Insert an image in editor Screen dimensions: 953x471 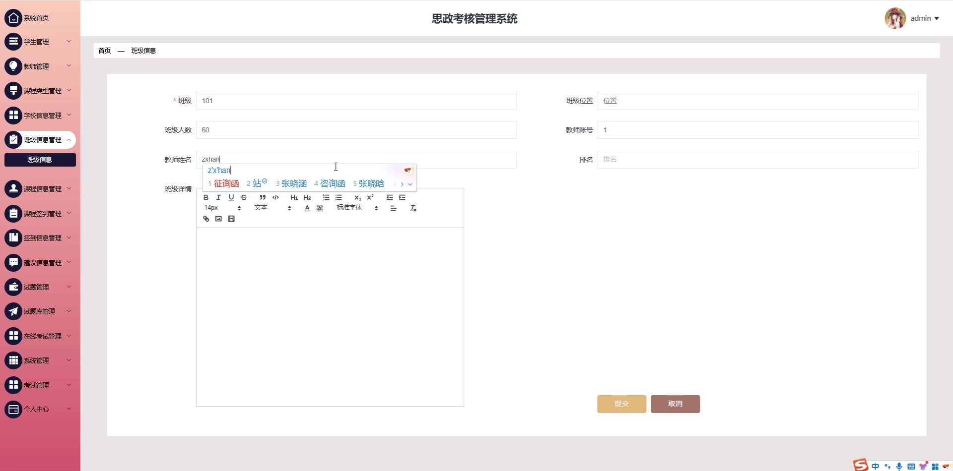218,219
